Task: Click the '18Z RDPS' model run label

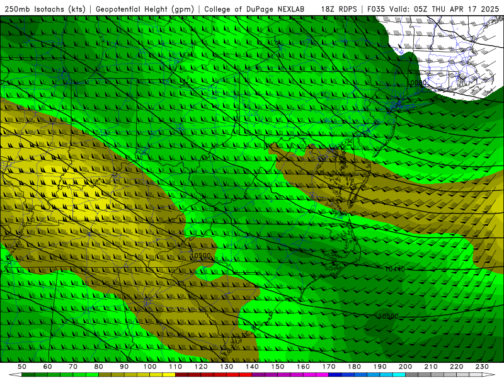Action: tap(339, 9)
